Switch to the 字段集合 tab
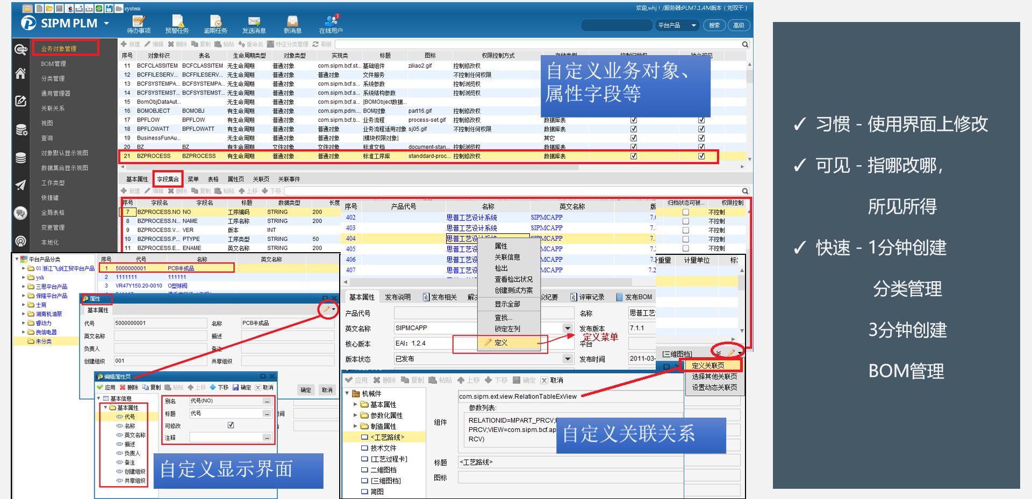Screen dimensions: 1032x499 coord(168,179)
